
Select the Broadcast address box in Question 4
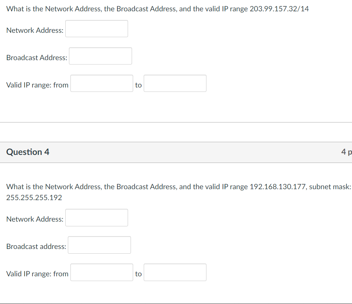(99, 245)
